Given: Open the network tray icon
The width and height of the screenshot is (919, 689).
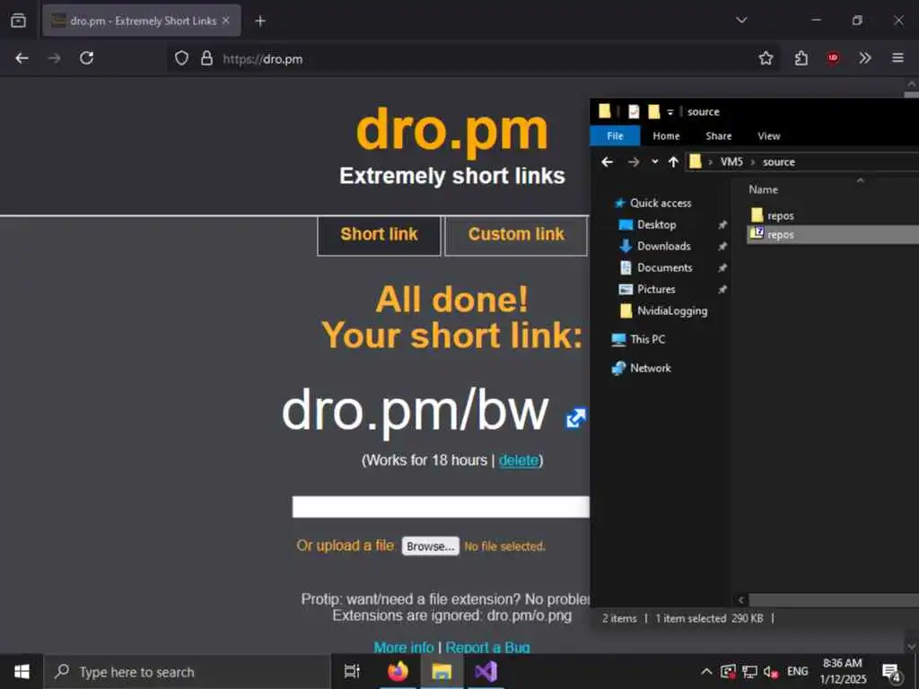Looking at the screenshot, I should click(749, 671).
